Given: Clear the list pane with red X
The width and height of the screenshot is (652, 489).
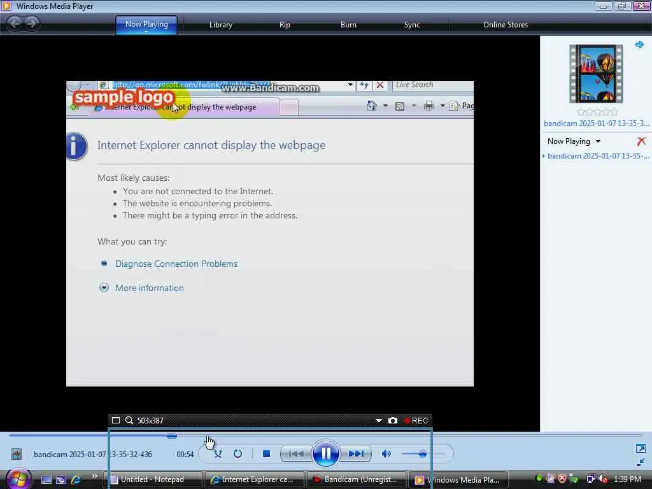Looking at the screenshot, I should coord(642,141).
